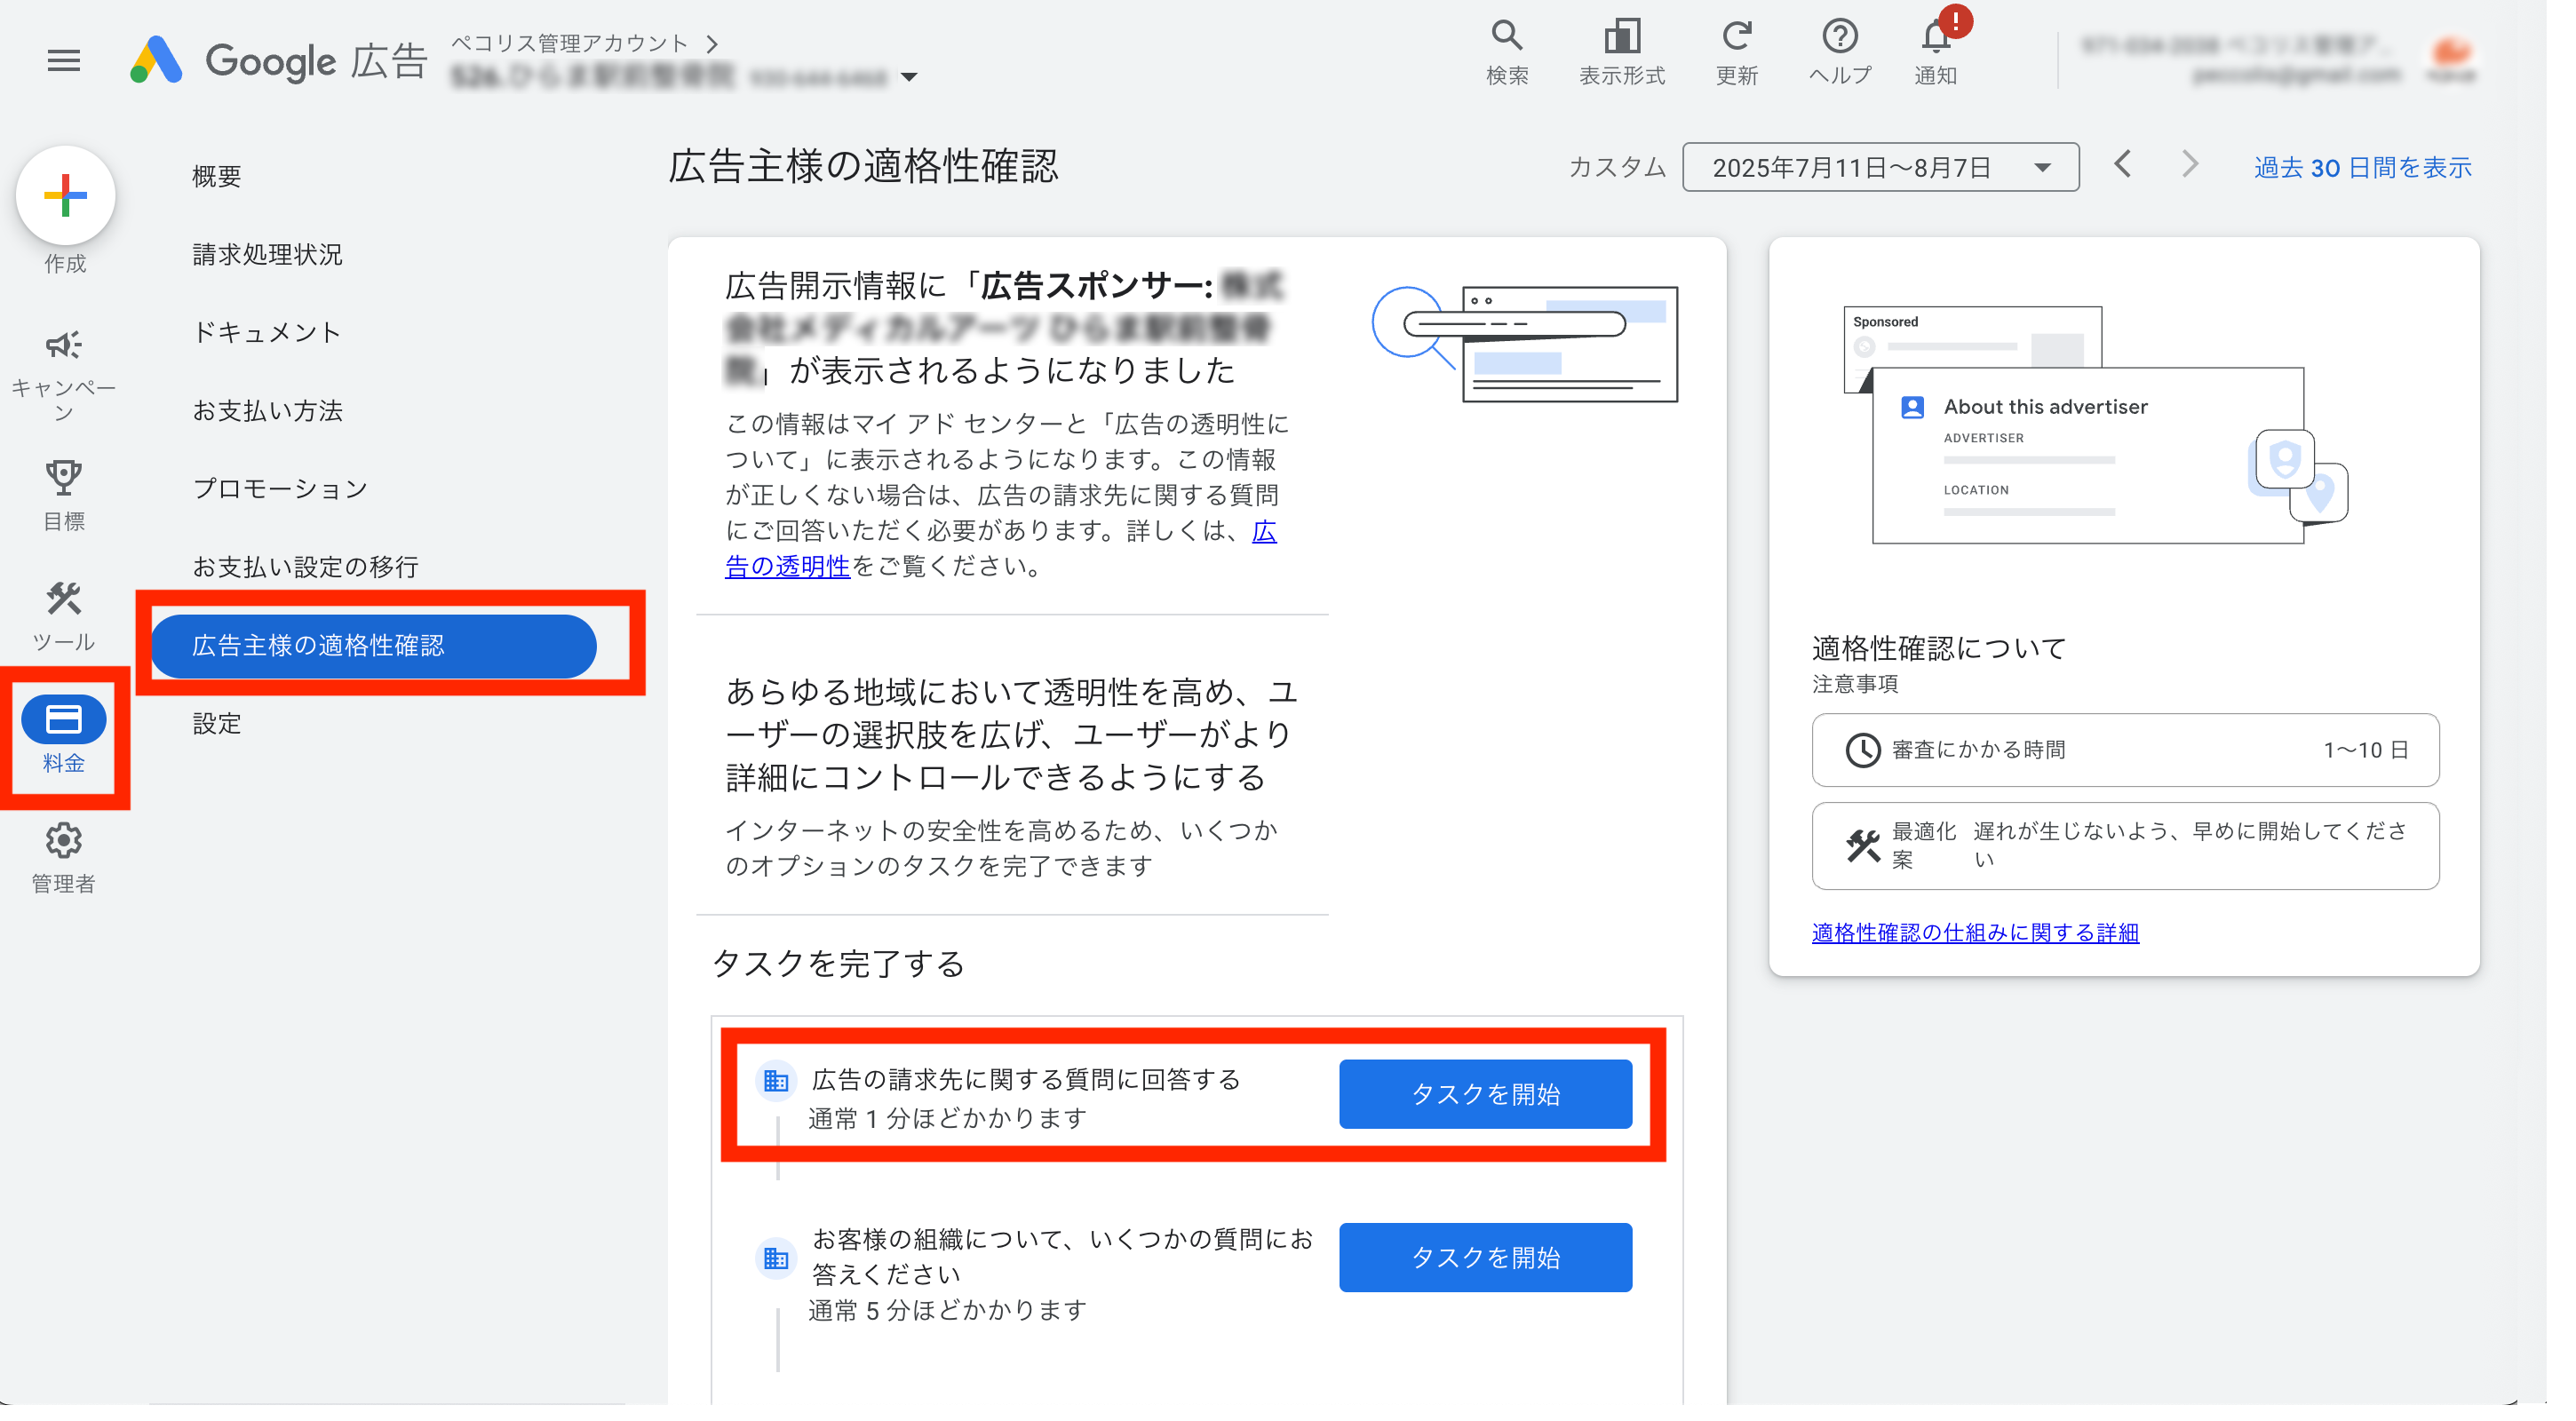Open the ツール wrench icon
2576x1421 pixels.
pos(64,600)
